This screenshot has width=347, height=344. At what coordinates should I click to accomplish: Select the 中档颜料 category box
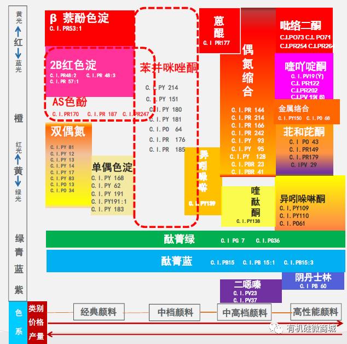pos(175,312)
